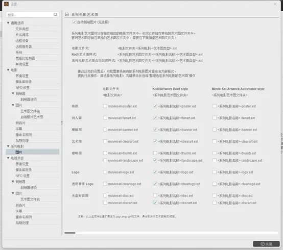Click the tinyMediaManager icon in the title bar
The width and height of the screenshot is (283, 250).
[x=7, y=4]
